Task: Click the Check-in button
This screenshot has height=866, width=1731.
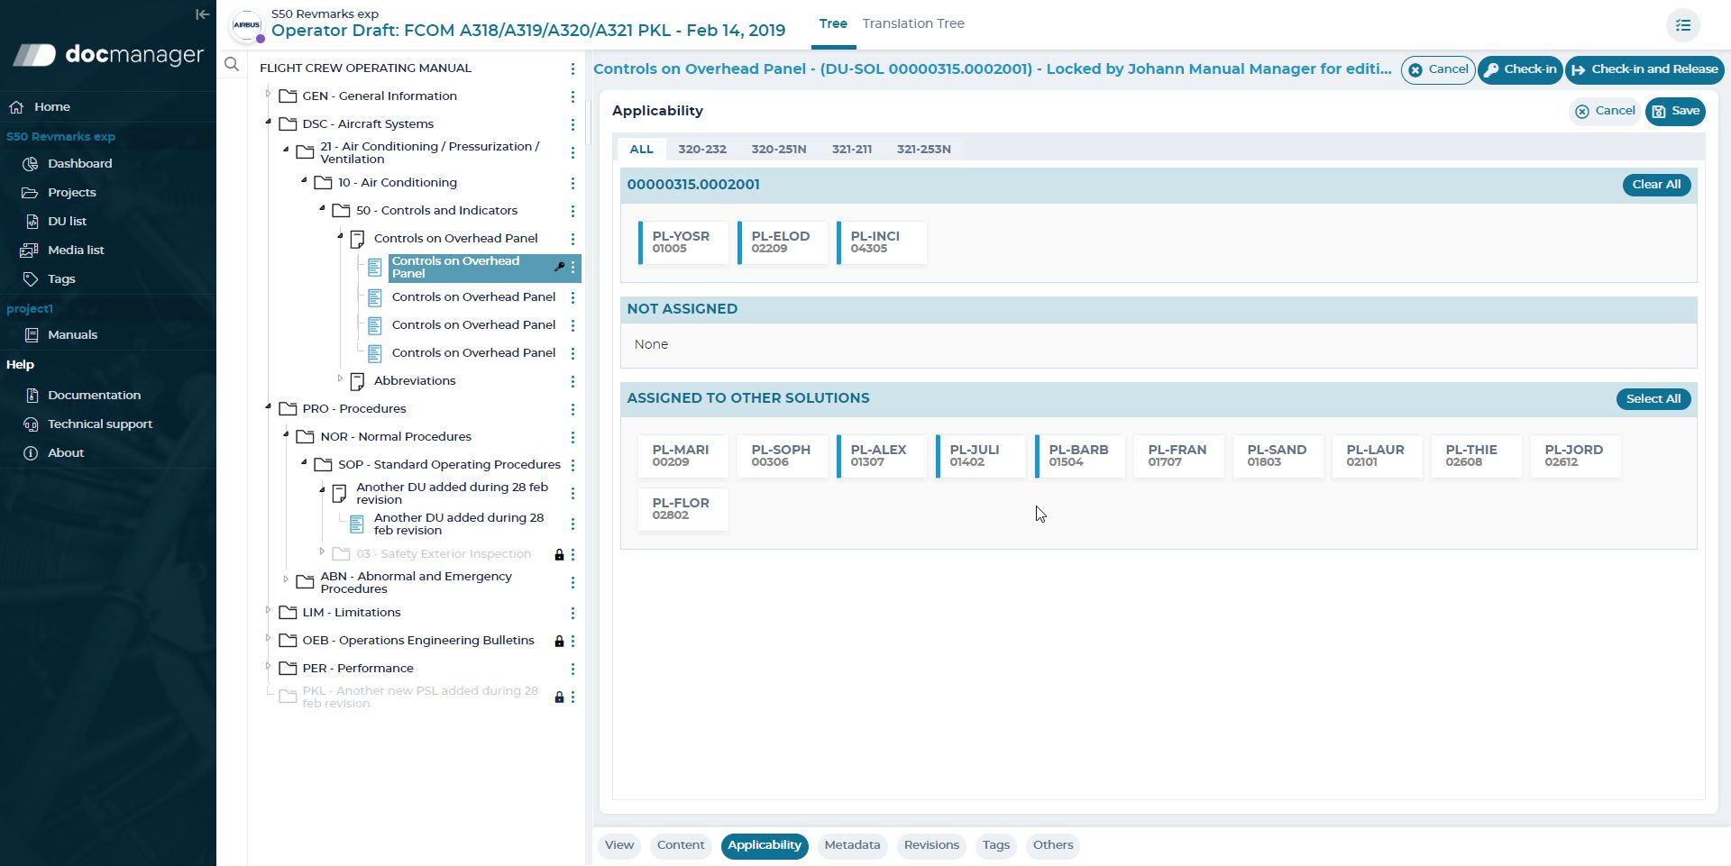Action: pyautogui.click(x=1520, y=69)
